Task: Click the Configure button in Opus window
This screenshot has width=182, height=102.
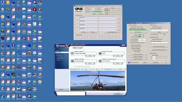Action: [113, 8]
